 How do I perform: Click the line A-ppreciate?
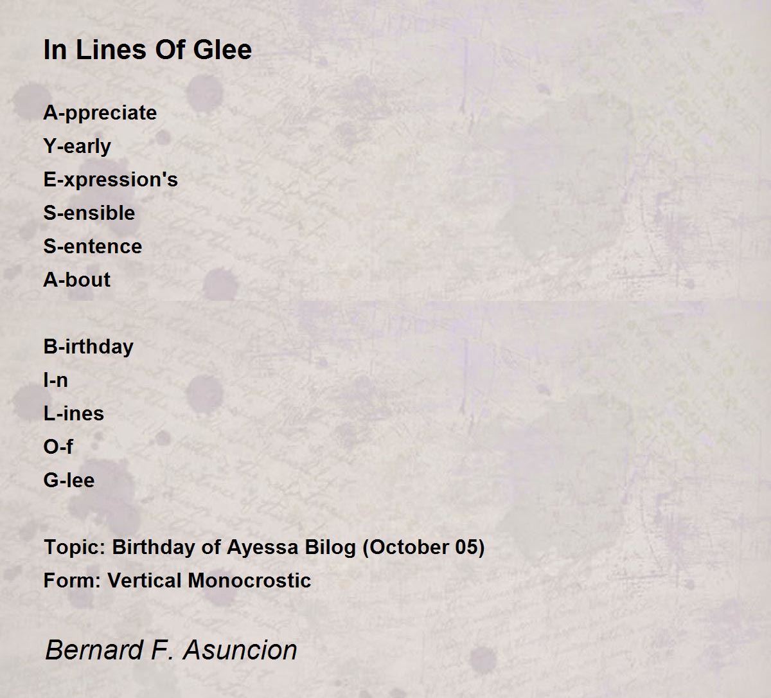click(100, 113)
